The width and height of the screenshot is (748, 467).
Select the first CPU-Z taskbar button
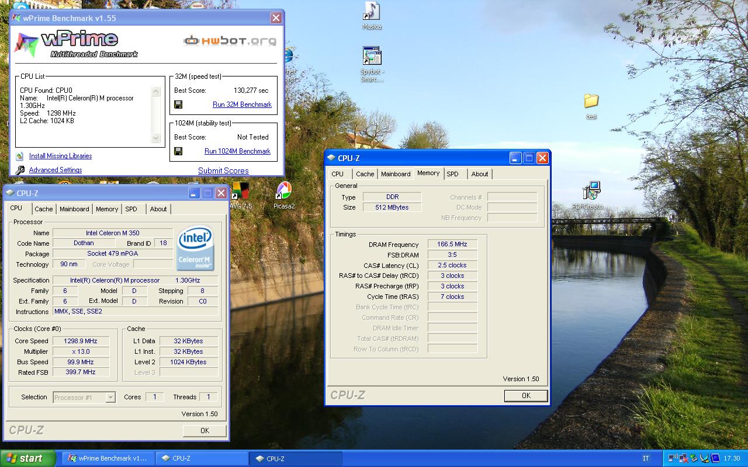click(203, 458)
